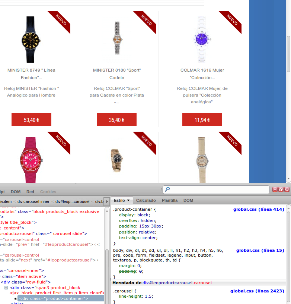This screenshot has height=304, width=291.
Task: Show more breadcrumb path with arrow button
Action: point(107,201)
